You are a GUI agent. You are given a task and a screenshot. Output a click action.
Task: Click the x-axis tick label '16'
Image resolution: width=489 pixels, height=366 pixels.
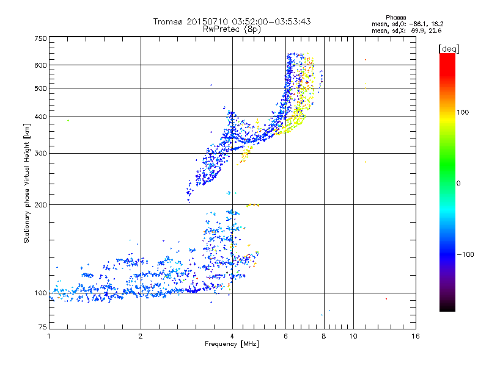pos(416,336)
